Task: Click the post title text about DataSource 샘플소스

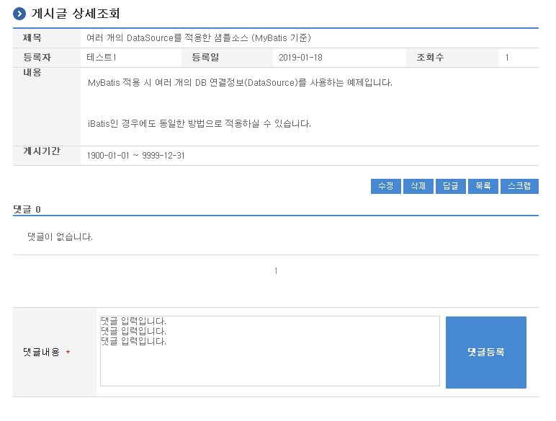Action: pos(198,37)
